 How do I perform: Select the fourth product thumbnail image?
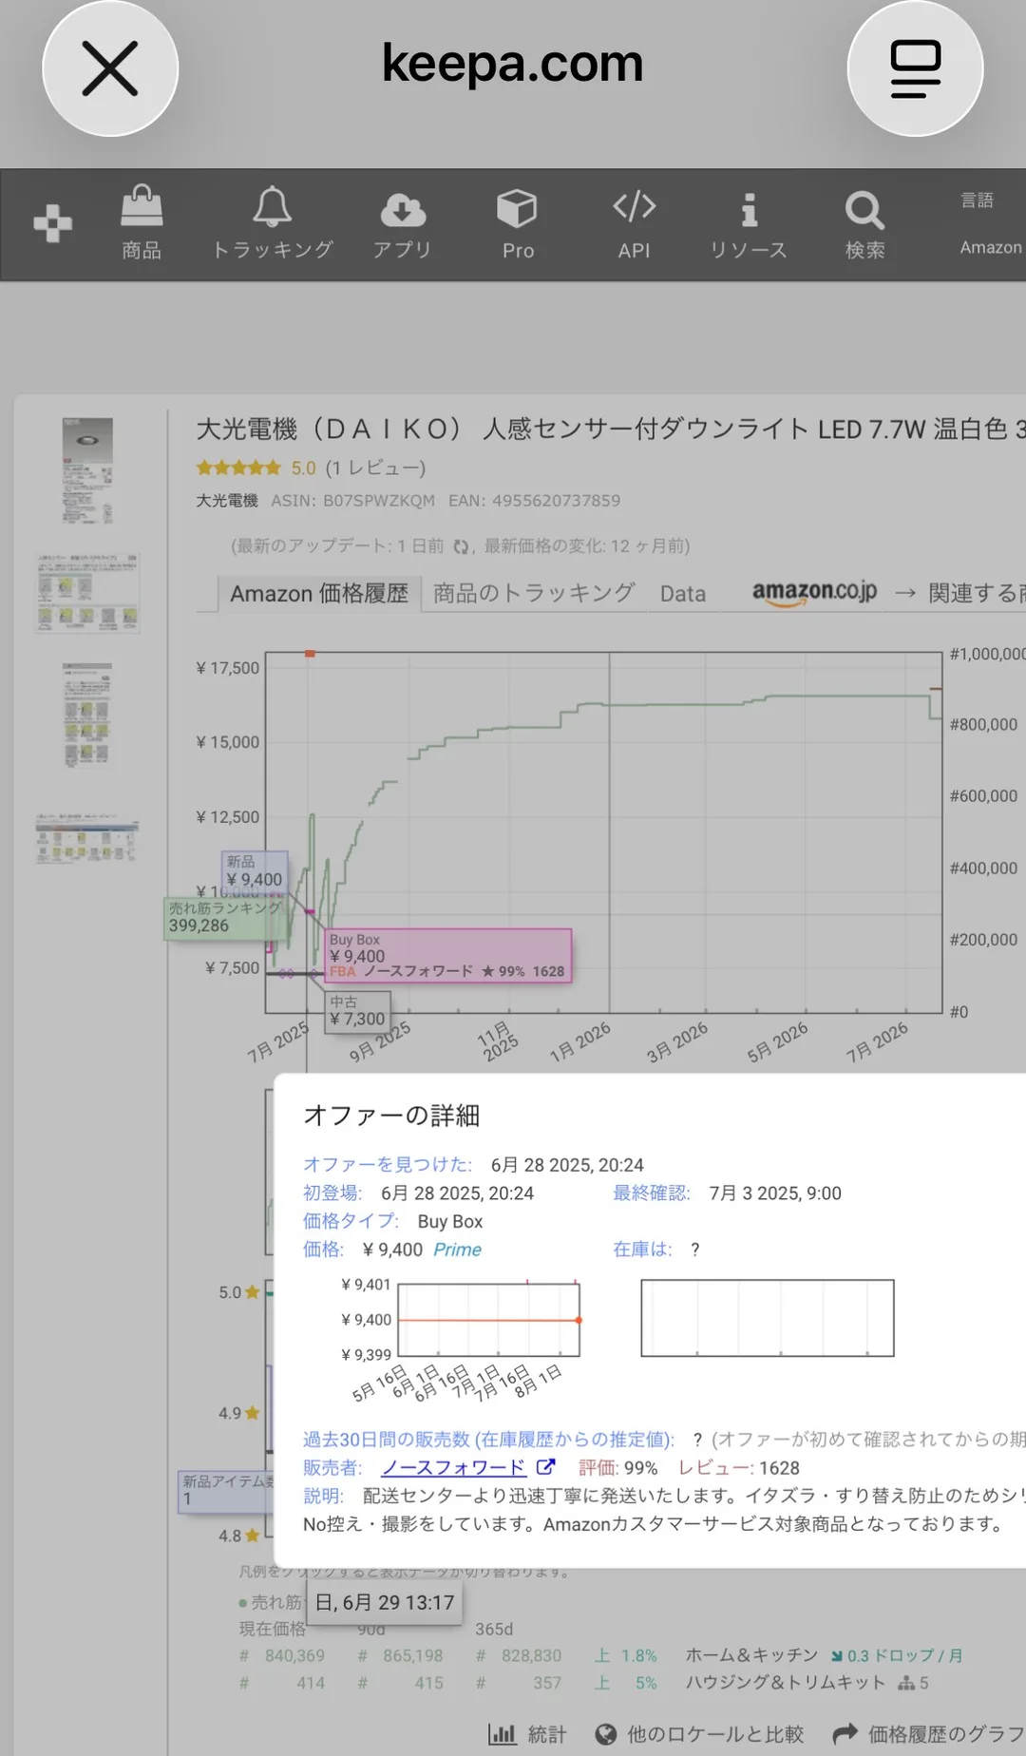pyautogui.click(x=87, y=838)
